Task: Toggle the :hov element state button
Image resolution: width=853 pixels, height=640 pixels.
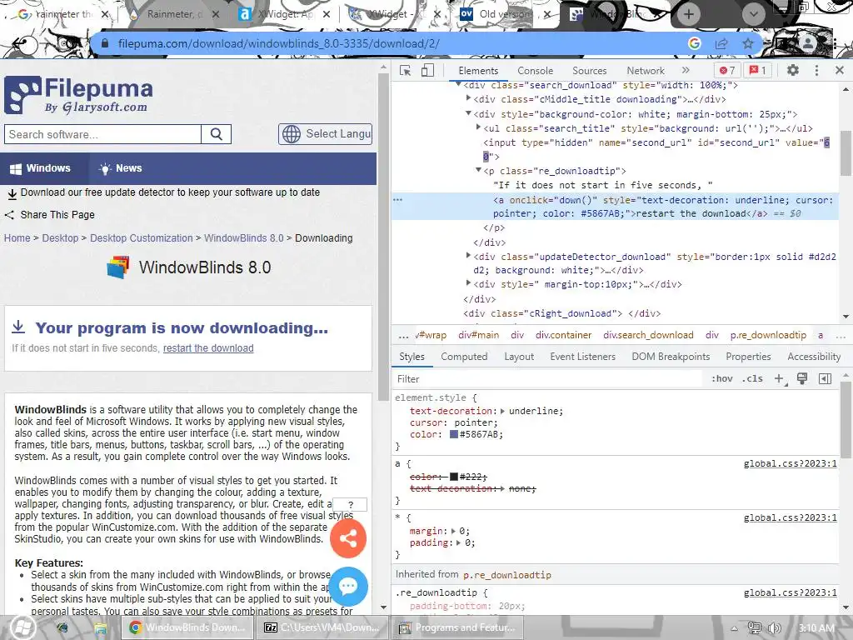Action: 722,379
